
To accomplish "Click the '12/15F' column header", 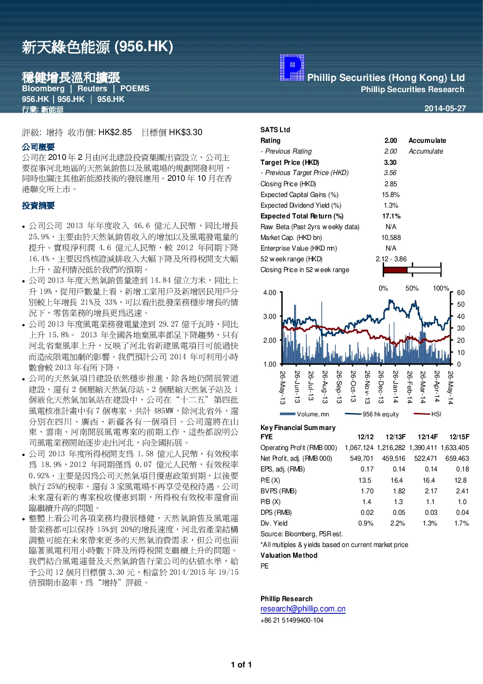I will point(459,437).
